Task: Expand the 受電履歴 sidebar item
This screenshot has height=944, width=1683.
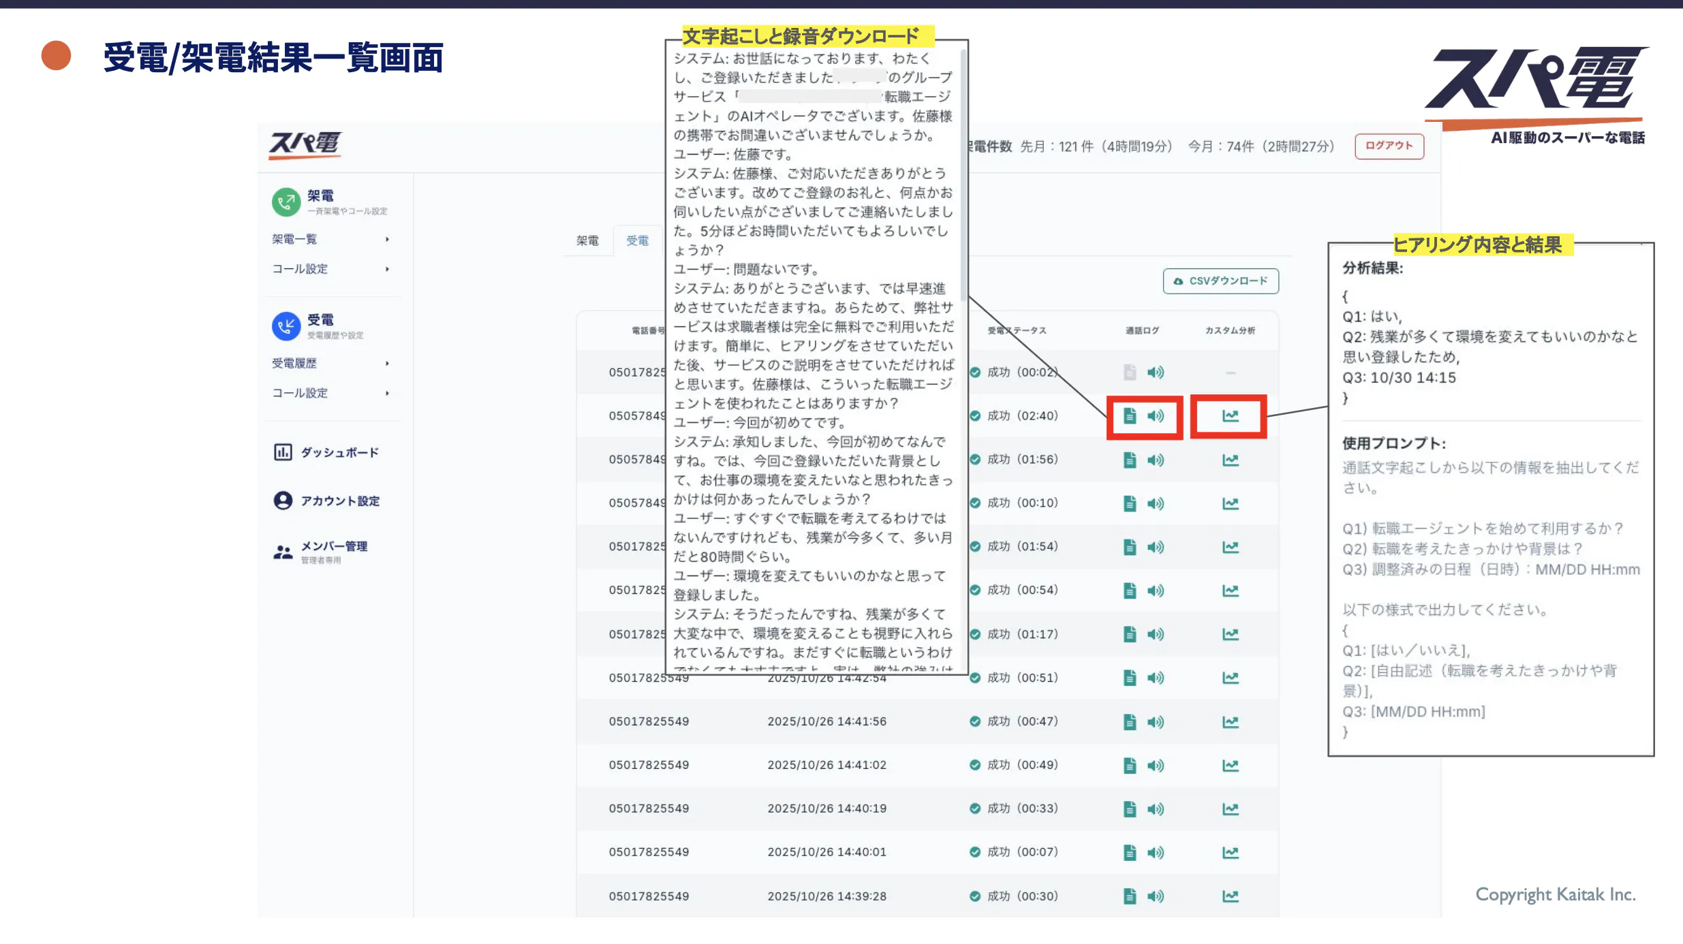Action: pyautogui.click(x=294, y=363)
